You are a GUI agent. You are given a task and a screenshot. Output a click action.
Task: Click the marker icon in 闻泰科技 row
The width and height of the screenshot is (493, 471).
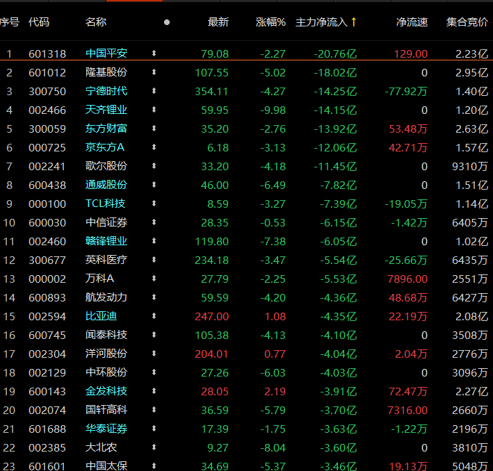click(154, 335)
